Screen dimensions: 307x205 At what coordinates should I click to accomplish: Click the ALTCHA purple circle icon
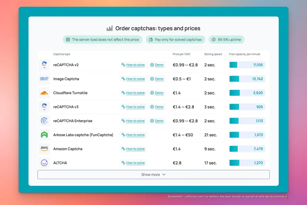tap(44, 163)
